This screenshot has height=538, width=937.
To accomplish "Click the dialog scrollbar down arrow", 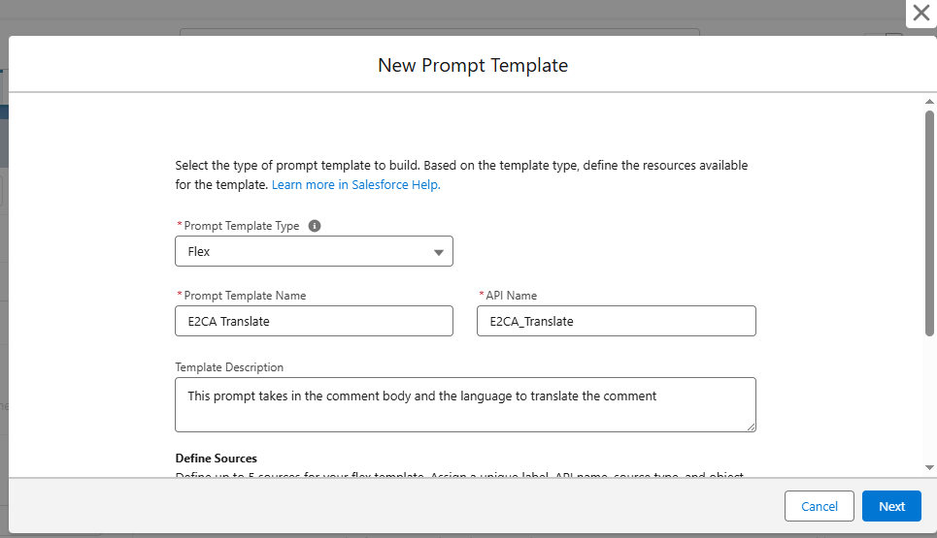I will click(929, 467).
